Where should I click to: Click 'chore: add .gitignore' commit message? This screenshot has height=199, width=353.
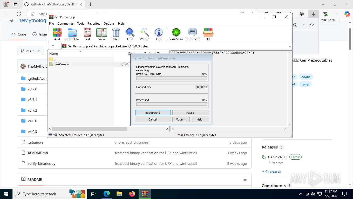132,142
